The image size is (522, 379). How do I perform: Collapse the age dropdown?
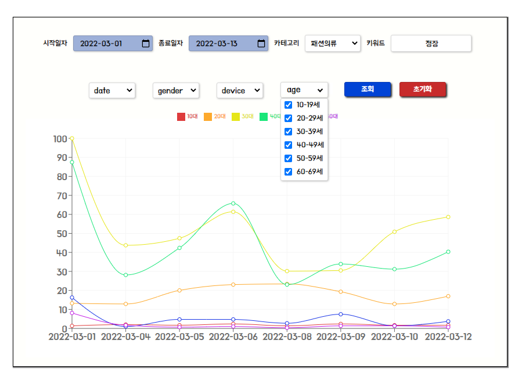pyautogui.click(x=304, y=89)
